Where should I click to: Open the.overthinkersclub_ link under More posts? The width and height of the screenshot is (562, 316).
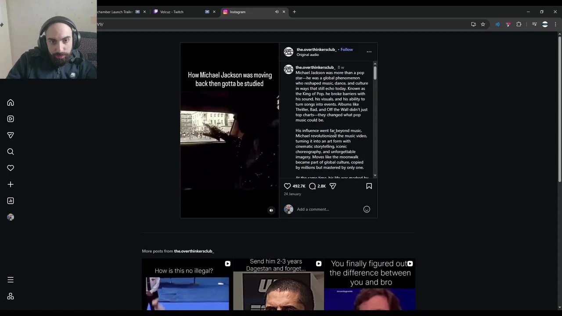194,251
